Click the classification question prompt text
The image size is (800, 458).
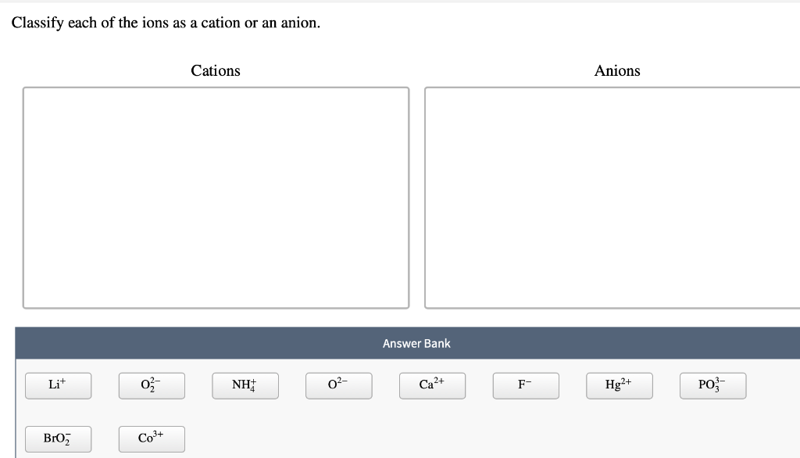pyautogui.click(x=166, y=23)
